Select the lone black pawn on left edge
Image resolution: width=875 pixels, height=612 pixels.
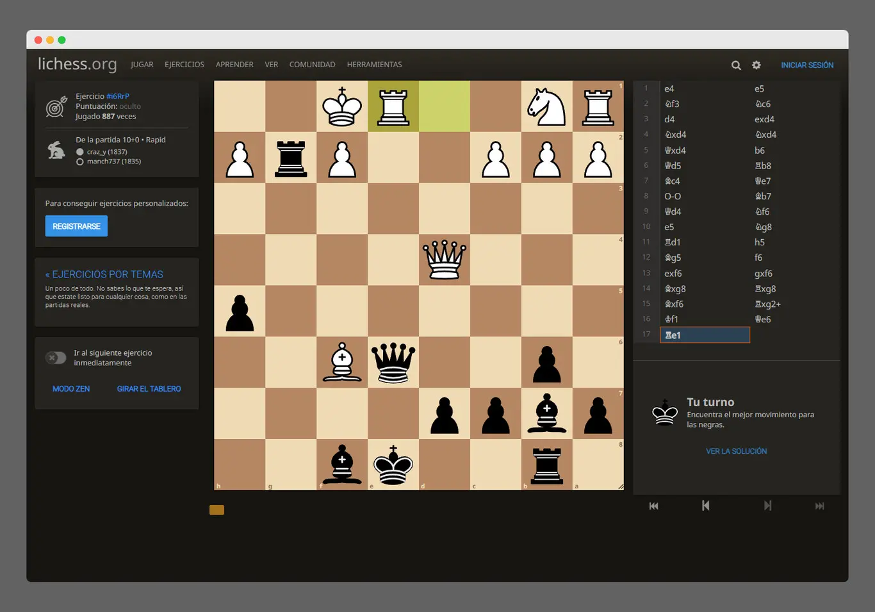[240, 311]
